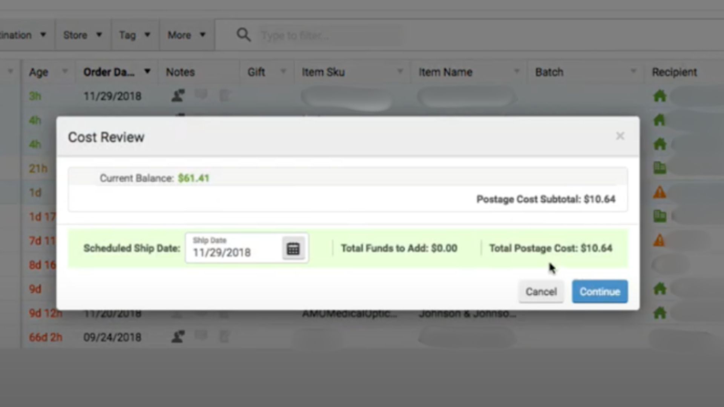Click the second warning triangle icon
The image size is (724, 407).
point(660,240)
